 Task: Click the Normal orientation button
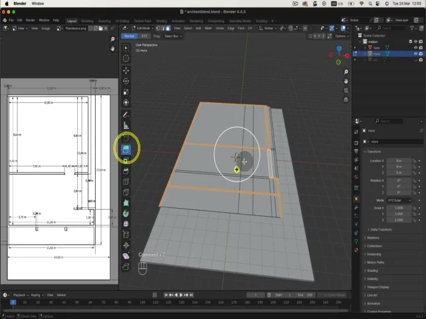coord(129,36)
